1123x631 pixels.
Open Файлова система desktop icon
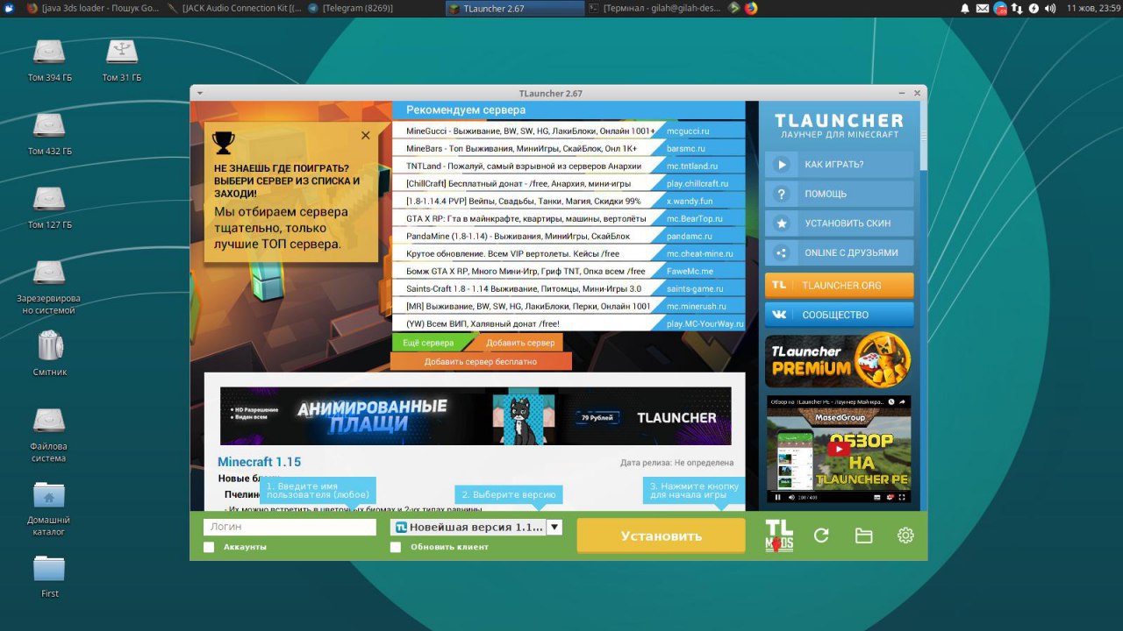pos(49,422)
